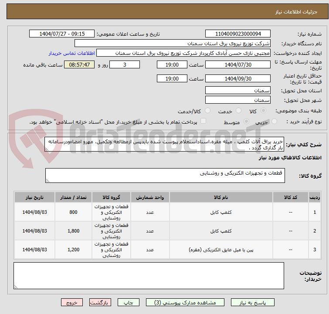
Task: Click the بازگشت back button
Action: (100, 302)
